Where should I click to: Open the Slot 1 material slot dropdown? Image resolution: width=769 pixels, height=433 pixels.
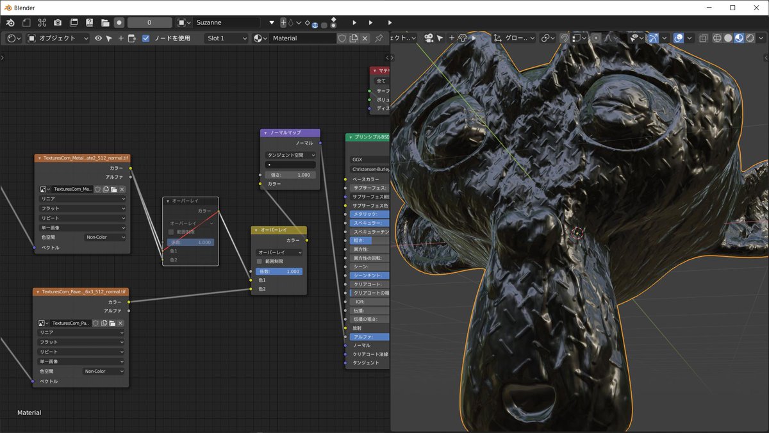point(226,38)
